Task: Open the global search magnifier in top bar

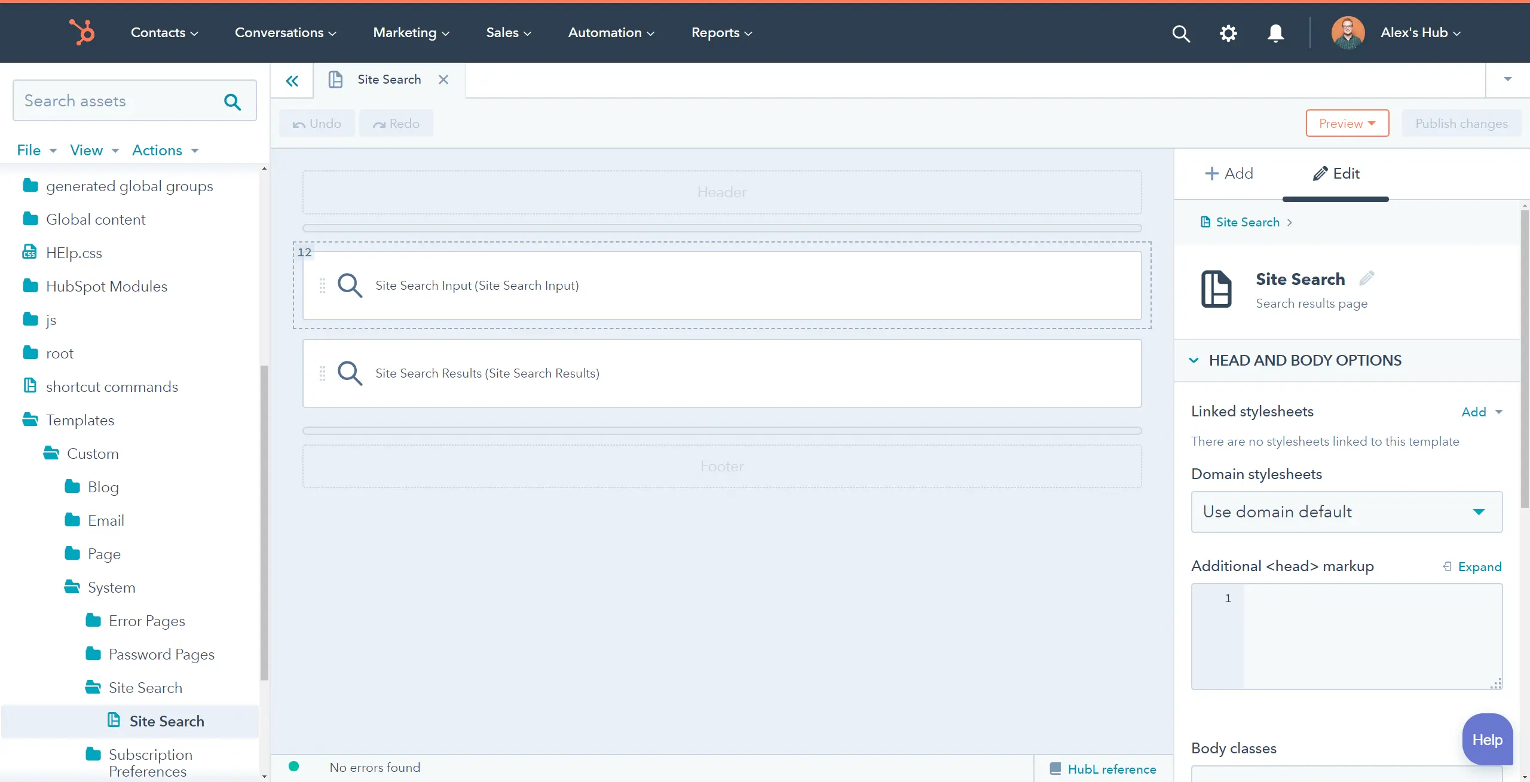Action: pyautogui.click(x=1181, y=33)
